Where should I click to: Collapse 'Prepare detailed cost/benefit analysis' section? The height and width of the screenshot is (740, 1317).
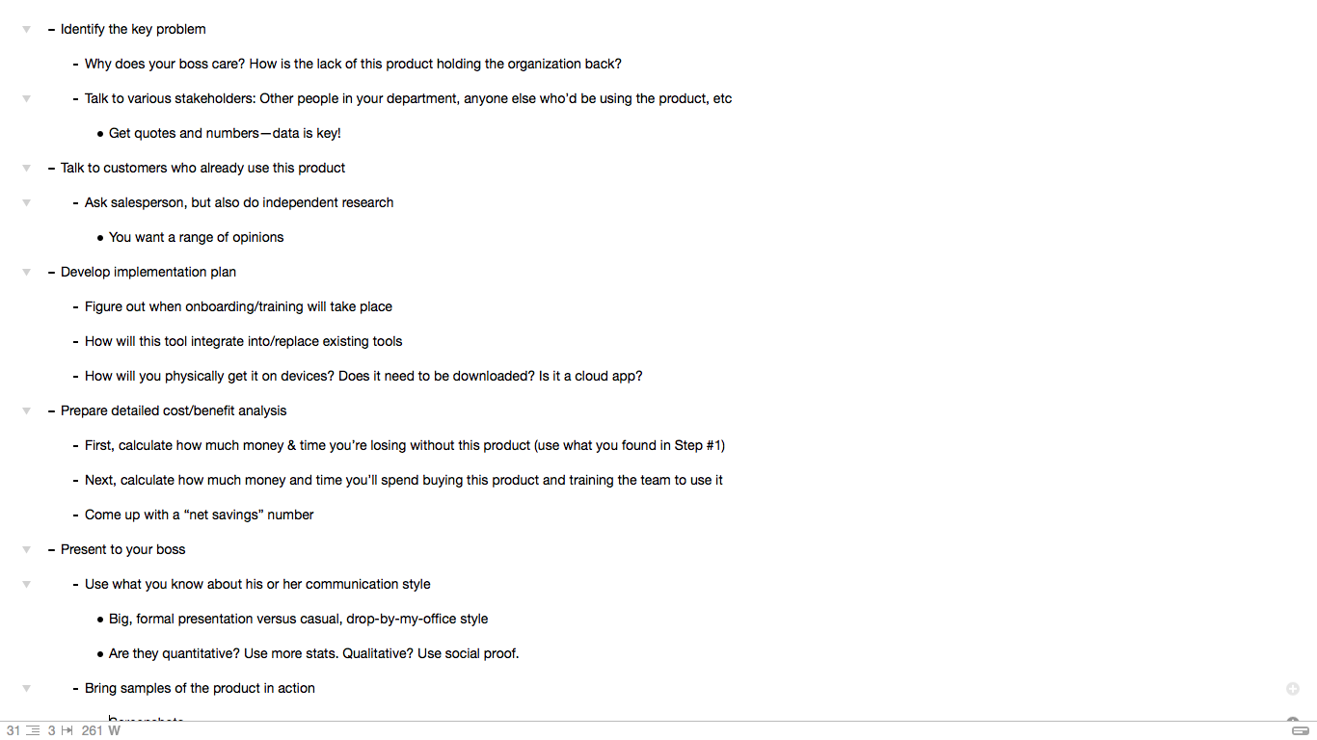[x=27, y=410]
